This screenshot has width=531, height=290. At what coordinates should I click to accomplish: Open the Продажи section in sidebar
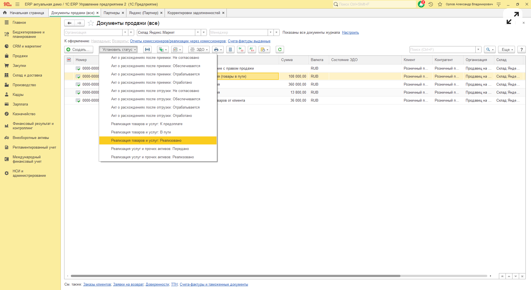[20, 56]
